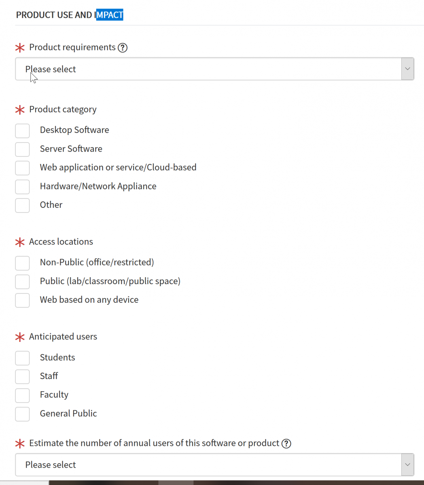Image resolution: width=424 pixels, height=485 pixels.
Task: Expand the annual users estimate dropdown
Action: (x=208, y=465)
